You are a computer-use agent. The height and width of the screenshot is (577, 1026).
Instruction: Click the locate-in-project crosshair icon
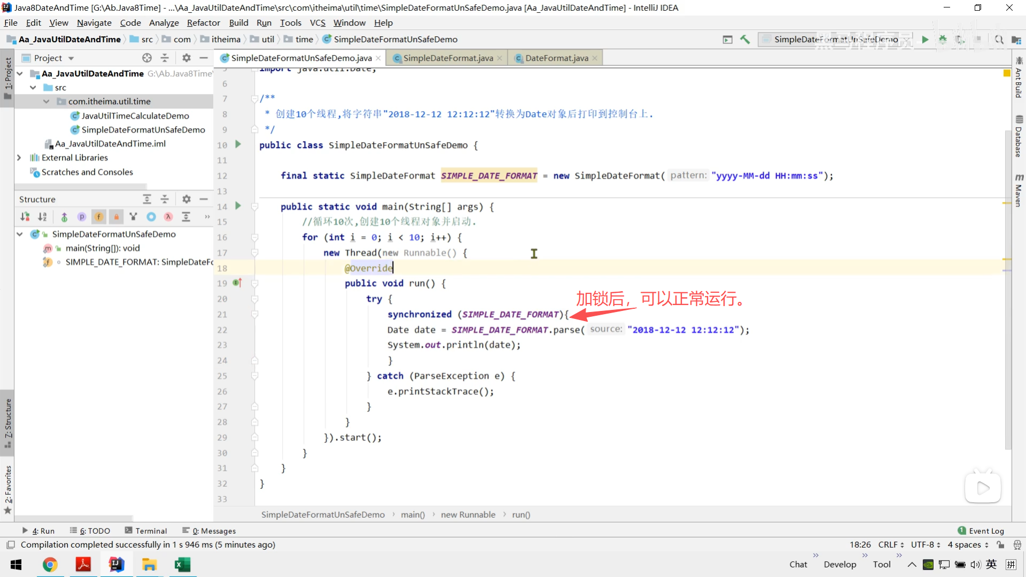pos(147,58)
